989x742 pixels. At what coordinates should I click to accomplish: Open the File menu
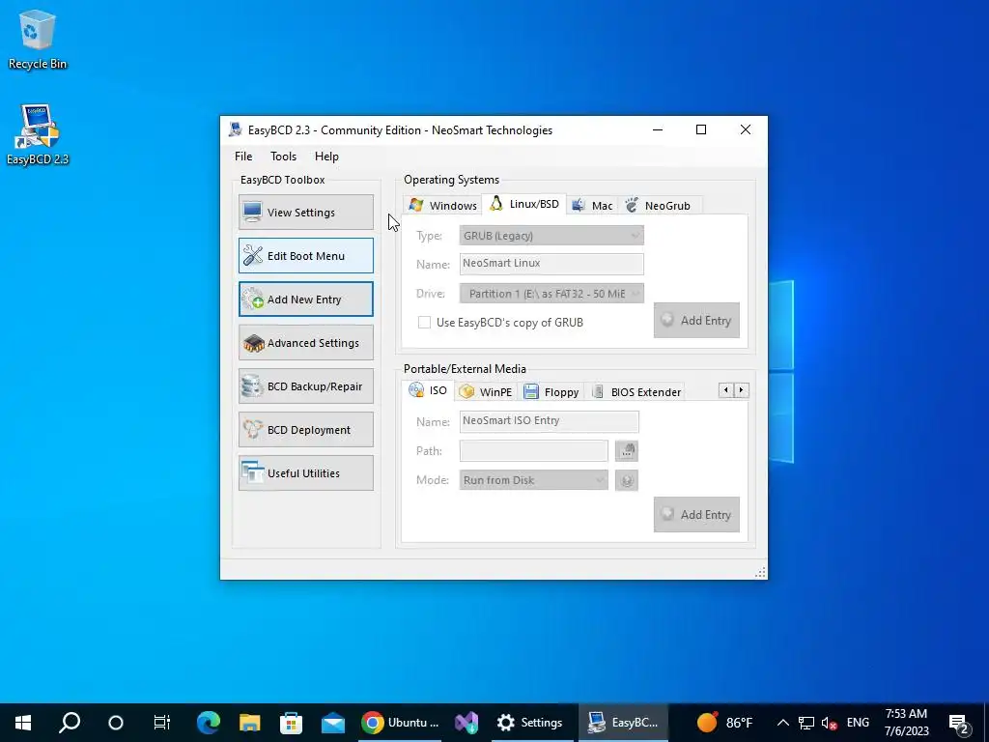[243, 157]
